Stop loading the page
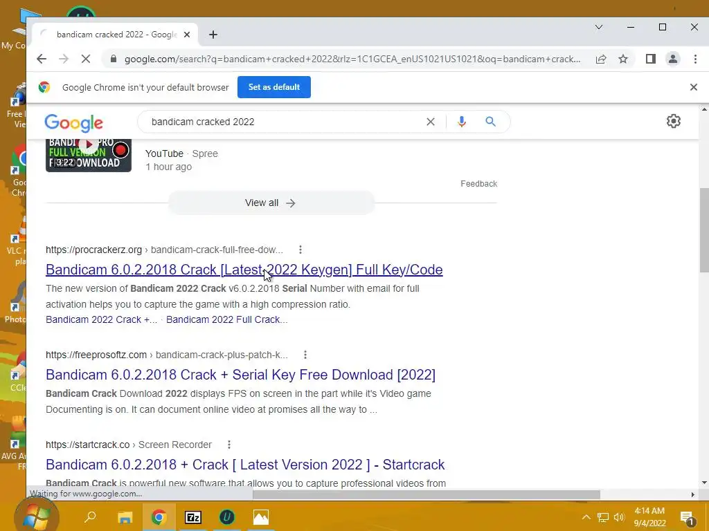Image resolution: width=709 pixels, height=531 pixels. coord(85,59)
